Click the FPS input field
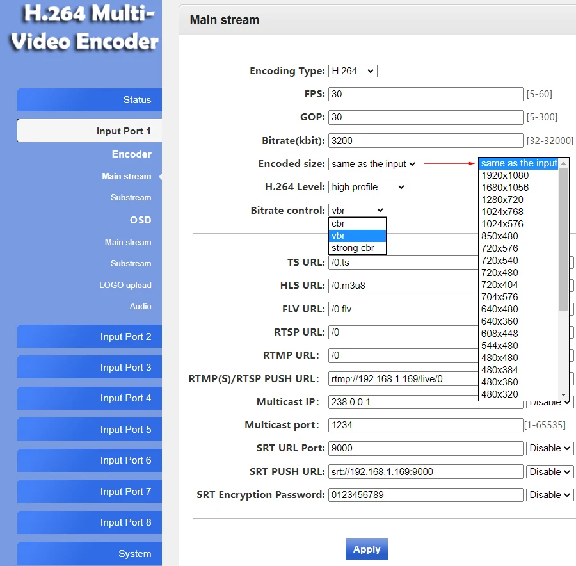The height and width of the screenshot is (566, 576). click(x=426, y=94)
